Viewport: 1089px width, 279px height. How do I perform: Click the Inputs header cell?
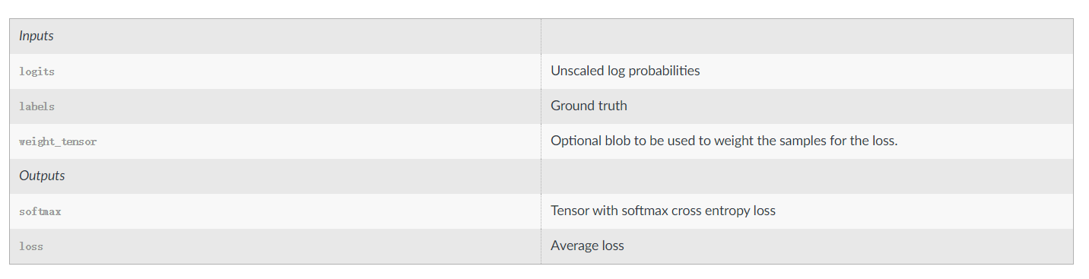pos(275,36)
